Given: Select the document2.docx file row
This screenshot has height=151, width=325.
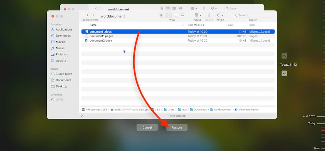Looking at the screenshot, I should coord(178,40).
